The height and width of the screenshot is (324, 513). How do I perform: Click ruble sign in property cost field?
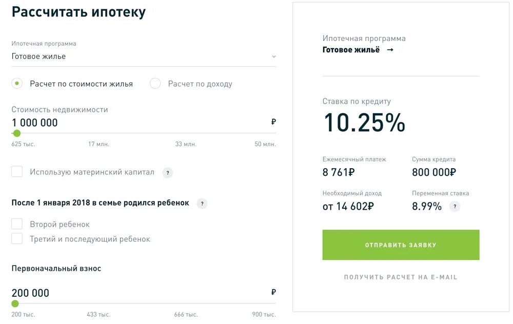273,122
